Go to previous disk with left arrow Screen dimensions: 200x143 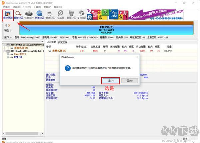click(6, 25)
